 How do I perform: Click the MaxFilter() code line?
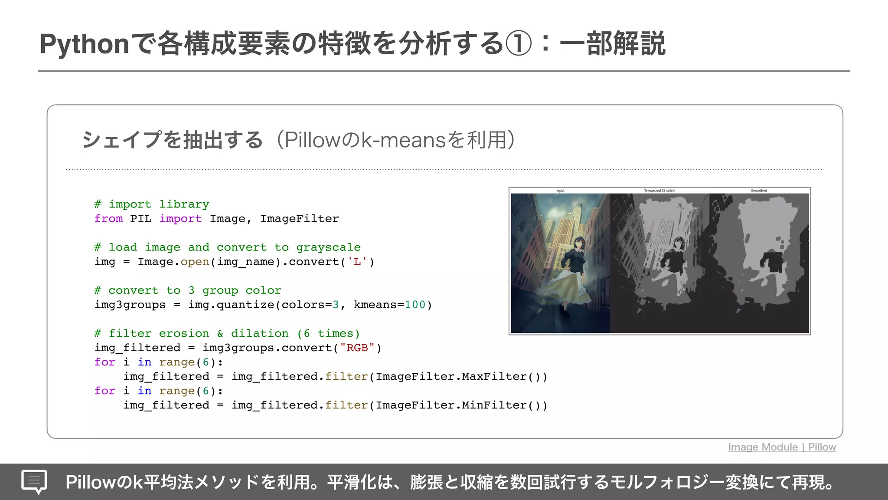pos(335,376)
